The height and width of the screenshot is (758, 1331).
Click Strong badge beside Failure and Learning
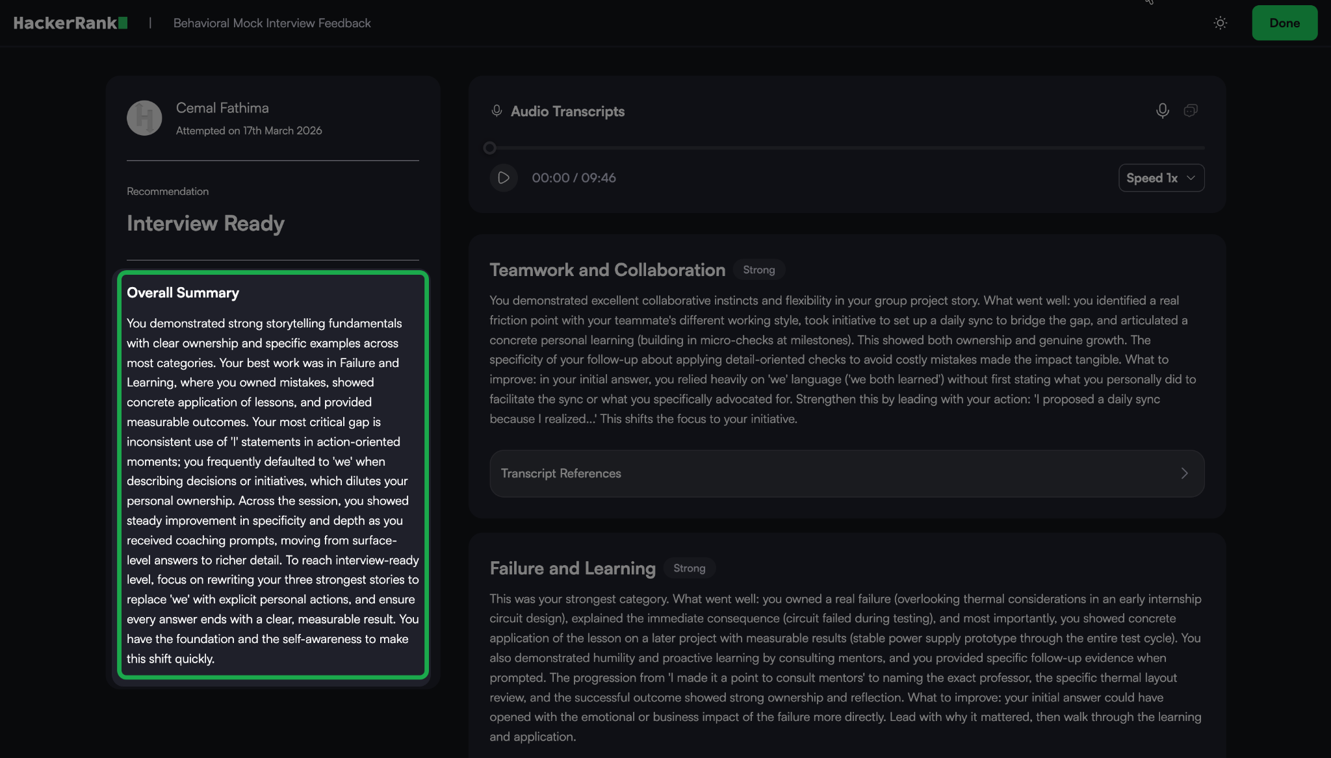click(689, 568)
